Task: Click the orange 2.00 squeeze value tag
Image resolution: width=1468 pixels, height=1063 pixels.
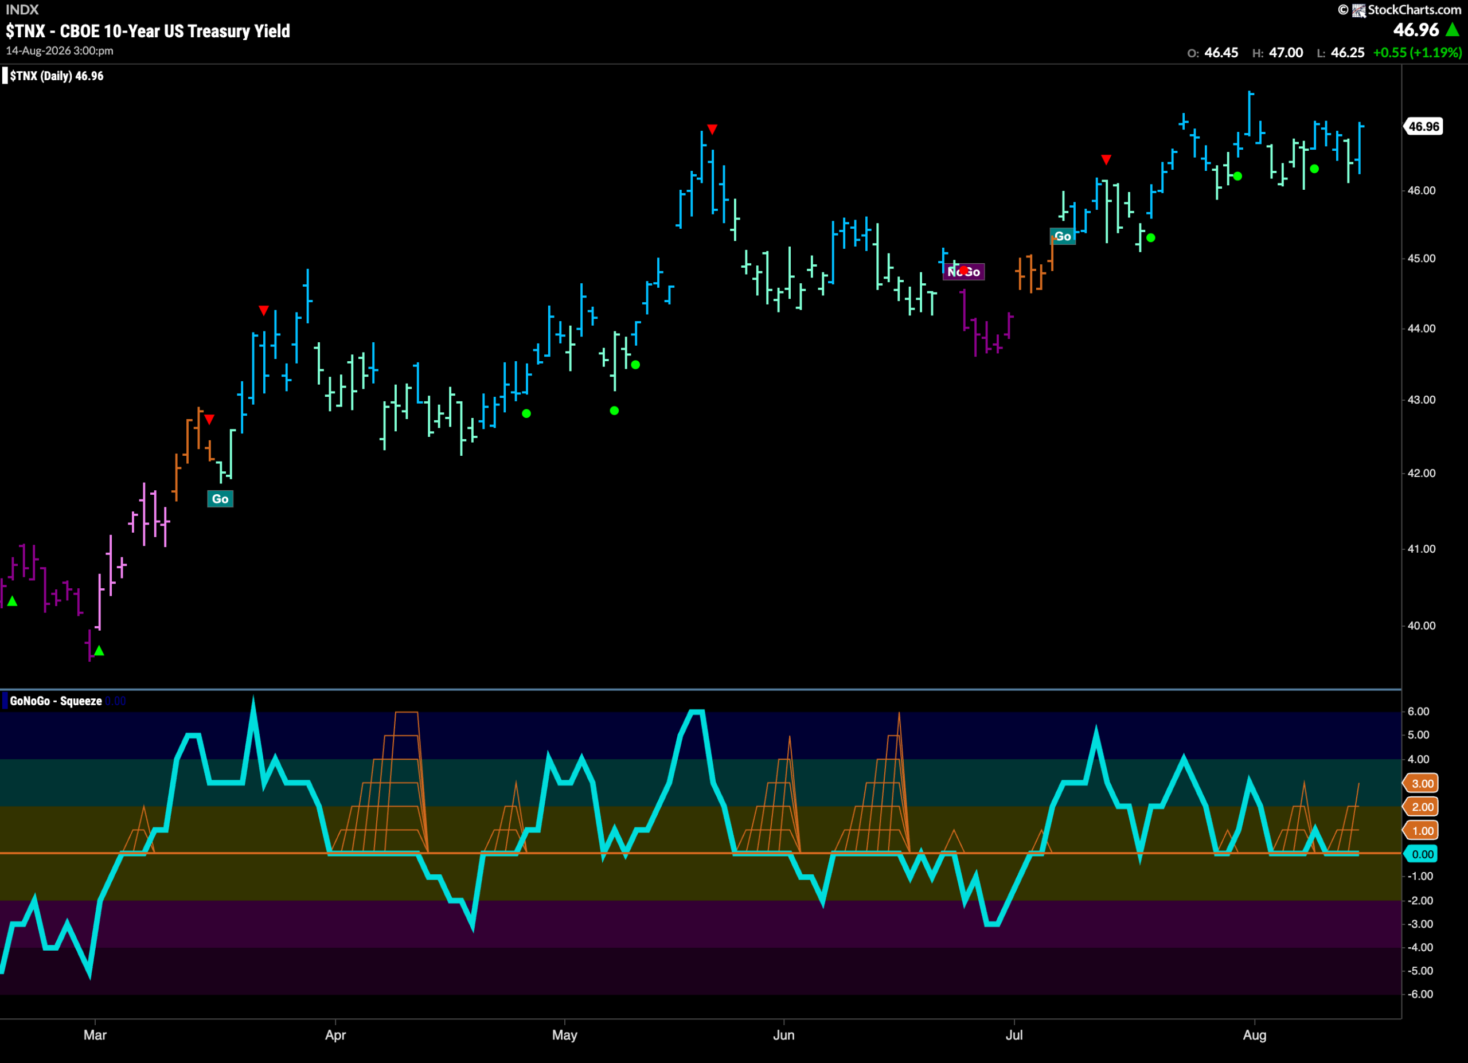Action: coord(1422,807)
